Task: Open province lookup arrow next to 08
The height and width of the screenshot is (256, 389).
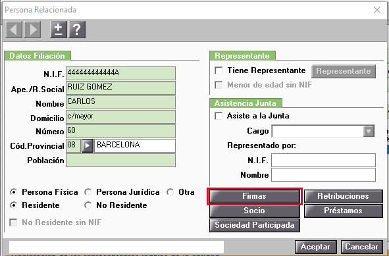Action: click(x=88, y=145)
